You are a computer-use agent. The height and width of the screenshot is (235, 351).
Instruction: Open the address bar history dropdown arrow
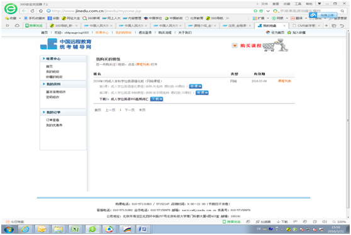pyautogui.click(x=268, y=11)
